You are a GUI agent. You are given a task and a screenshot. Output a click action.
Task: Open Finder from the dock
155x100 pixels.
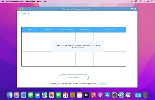pos(10,95)
